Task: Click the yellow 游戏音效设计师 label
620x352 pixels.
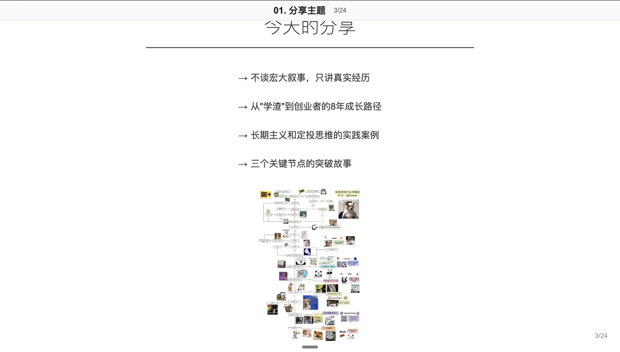Action: [x=334, y=294]
